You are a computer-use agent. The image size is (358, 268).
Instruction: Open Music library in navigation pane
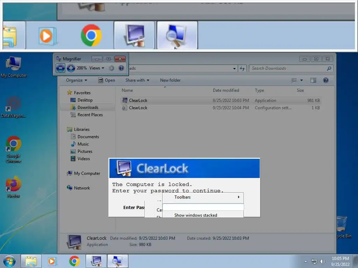(x=80, y=144)
